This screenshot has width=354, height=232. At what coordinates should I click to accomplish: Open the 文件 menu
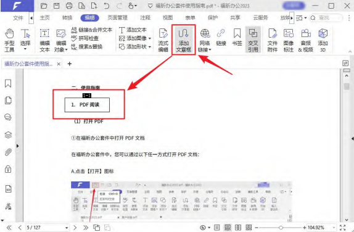[18, 18]
